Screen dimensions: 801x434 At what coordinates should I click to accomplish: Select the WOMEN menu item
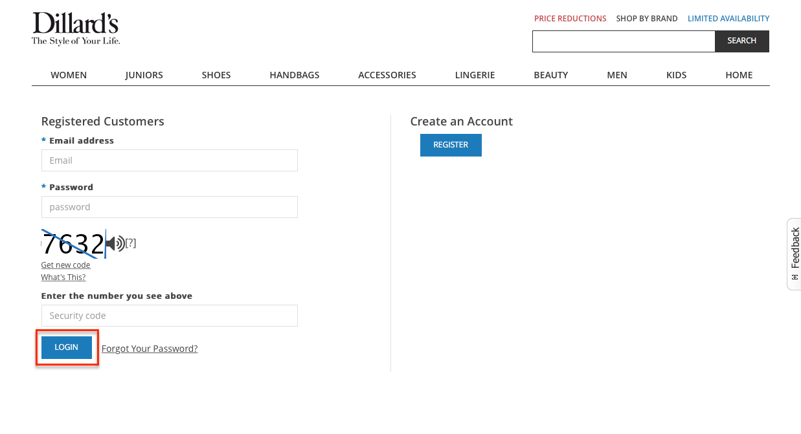click(69, 74)
